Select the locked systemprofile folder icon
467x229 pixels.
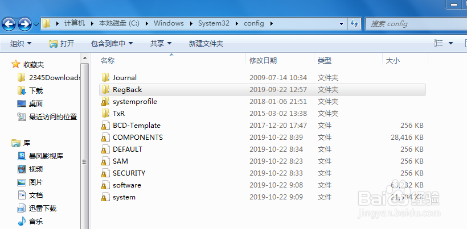(x=105, y=102)
